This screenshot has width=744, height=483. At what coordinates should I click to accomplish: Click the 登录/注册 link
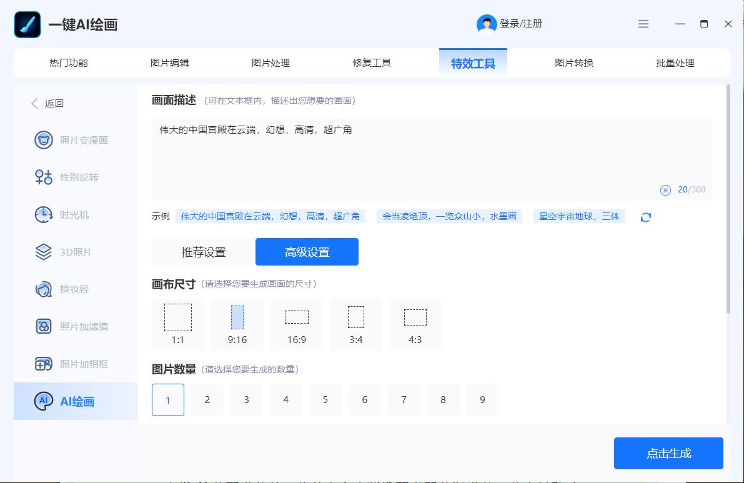pos(521,24)
